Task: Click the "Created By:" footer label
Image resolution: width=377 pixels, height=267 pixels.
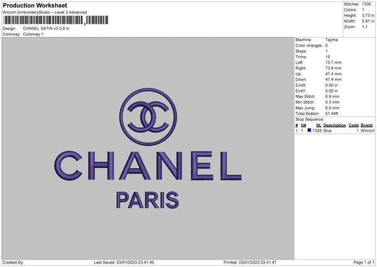Action: point(13,263)
